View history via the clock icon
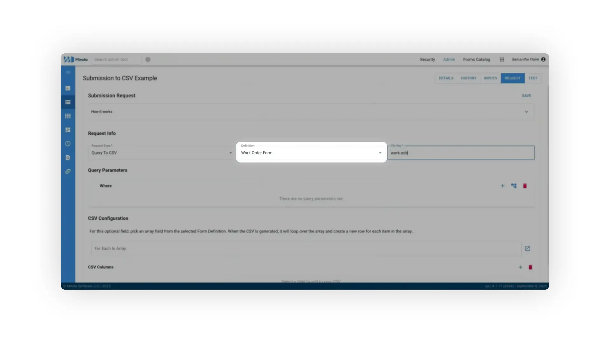The height and width of the screenshot is (343, 610). coord(68,144)
